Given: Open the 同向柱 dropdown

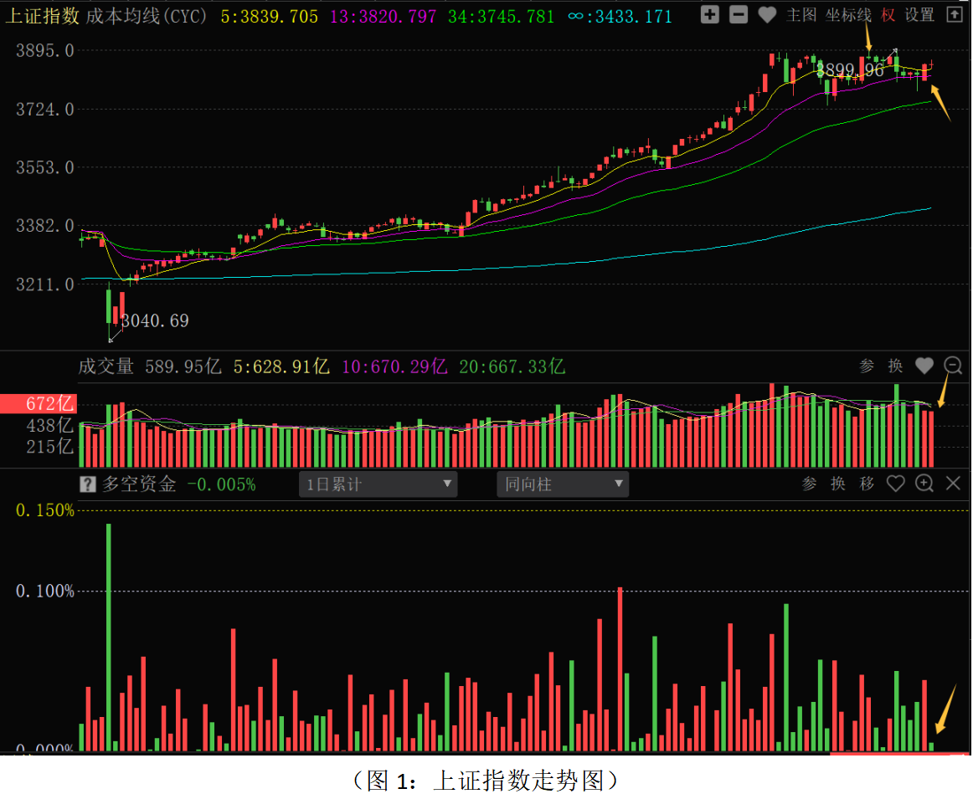Looking at the screenshot, I should pos(563,484).
